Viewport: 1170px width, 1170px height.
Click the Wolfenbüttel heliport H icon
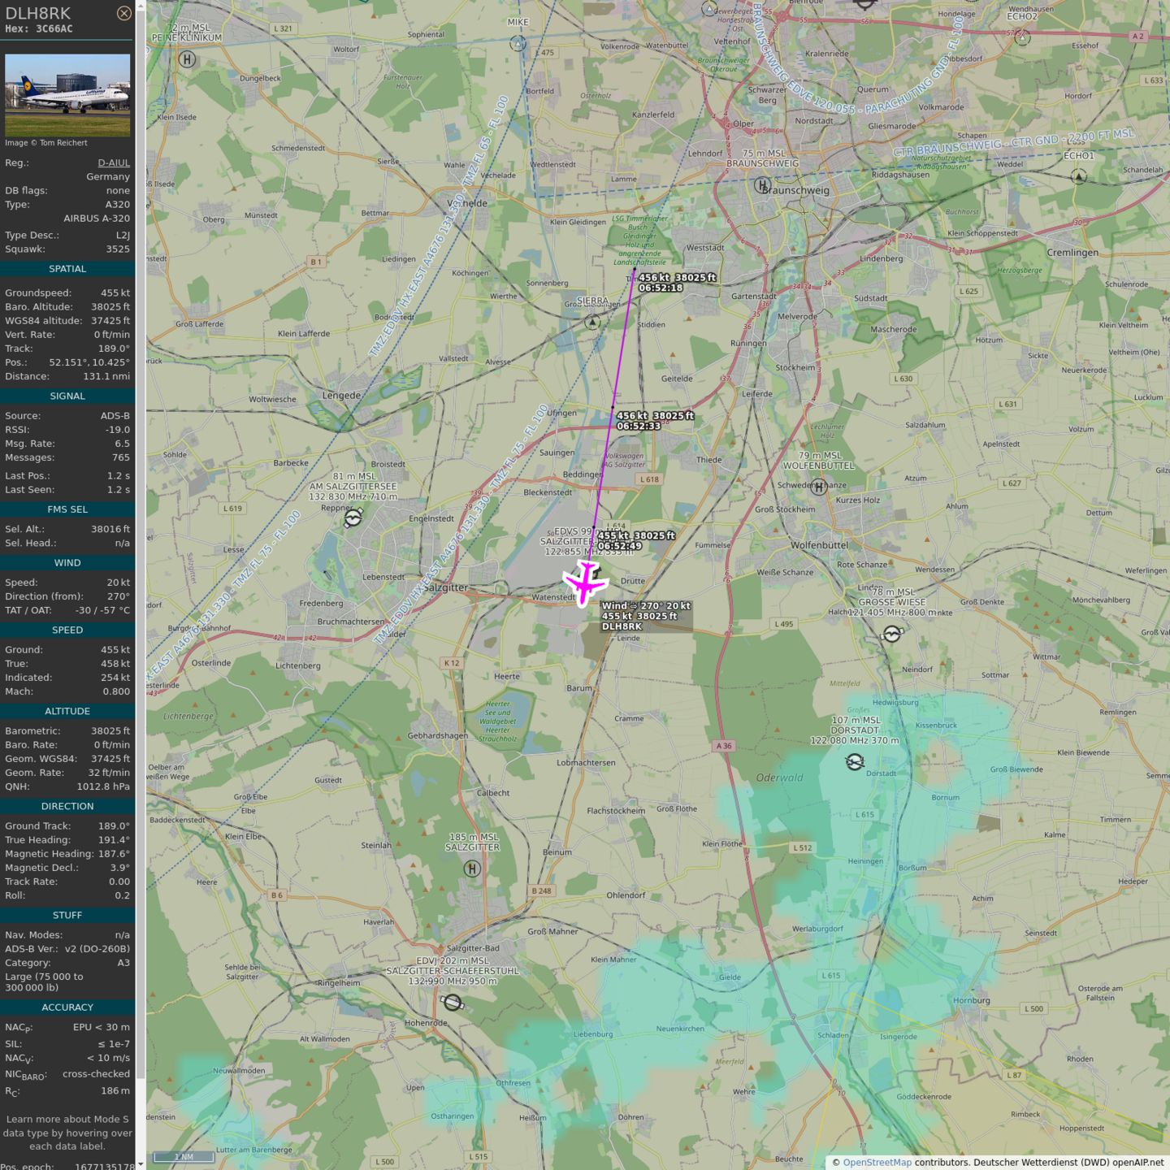819,487
